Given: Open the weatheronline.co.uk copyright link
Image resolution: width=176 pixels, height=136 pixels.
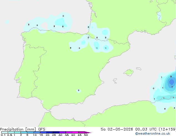Looking at the screenshot, I should (x=153, y=134).
